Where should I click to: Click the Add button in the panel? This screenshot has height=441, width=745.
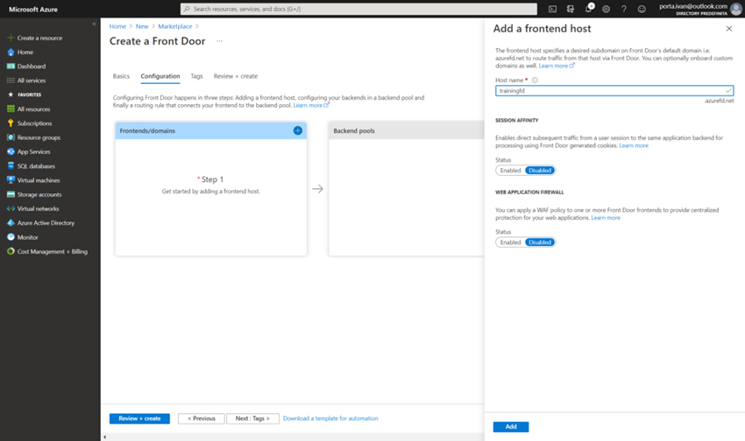(x=511, y=427)
